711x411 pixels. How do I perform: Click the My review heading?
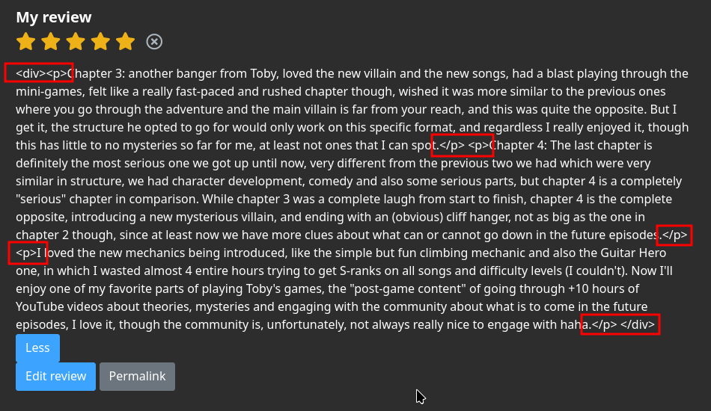[53, 17]
